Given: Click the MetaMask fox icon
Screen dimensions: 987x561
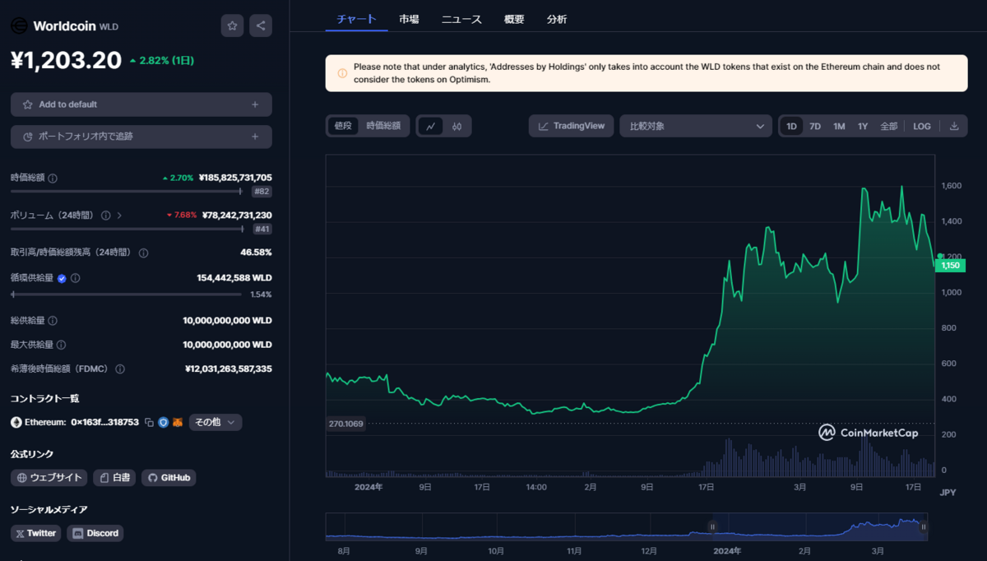Looking at the screenshot, I should click(x=177, y=422).
